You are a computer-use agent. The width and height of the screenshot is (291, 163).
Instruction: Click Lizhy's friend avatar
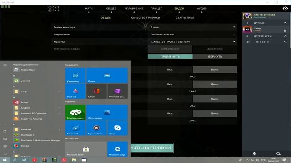247,29
